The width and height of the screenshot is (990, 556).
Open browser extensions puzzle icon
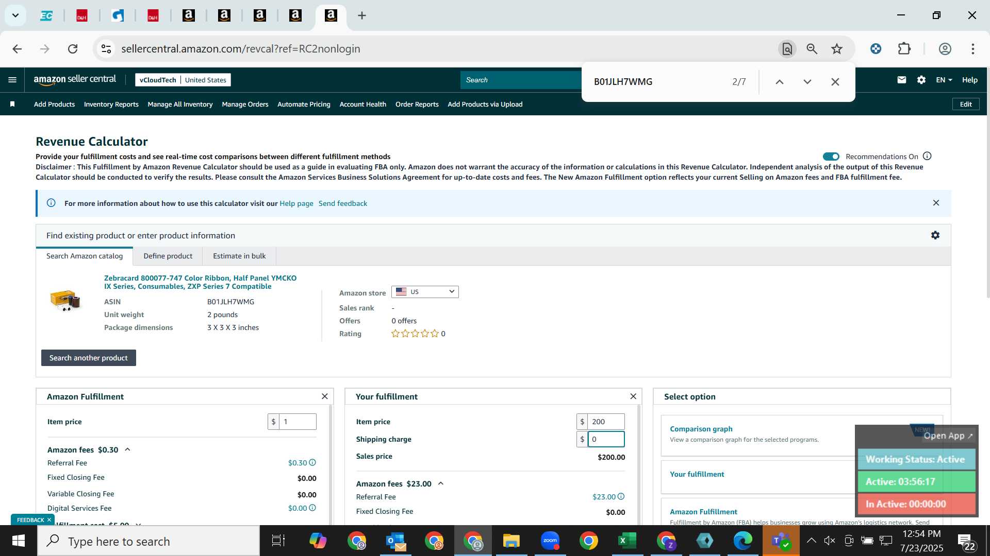[904, 49]
